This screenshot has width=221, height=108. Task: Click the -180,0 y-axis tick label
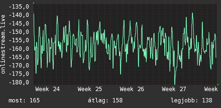(19, 82)
